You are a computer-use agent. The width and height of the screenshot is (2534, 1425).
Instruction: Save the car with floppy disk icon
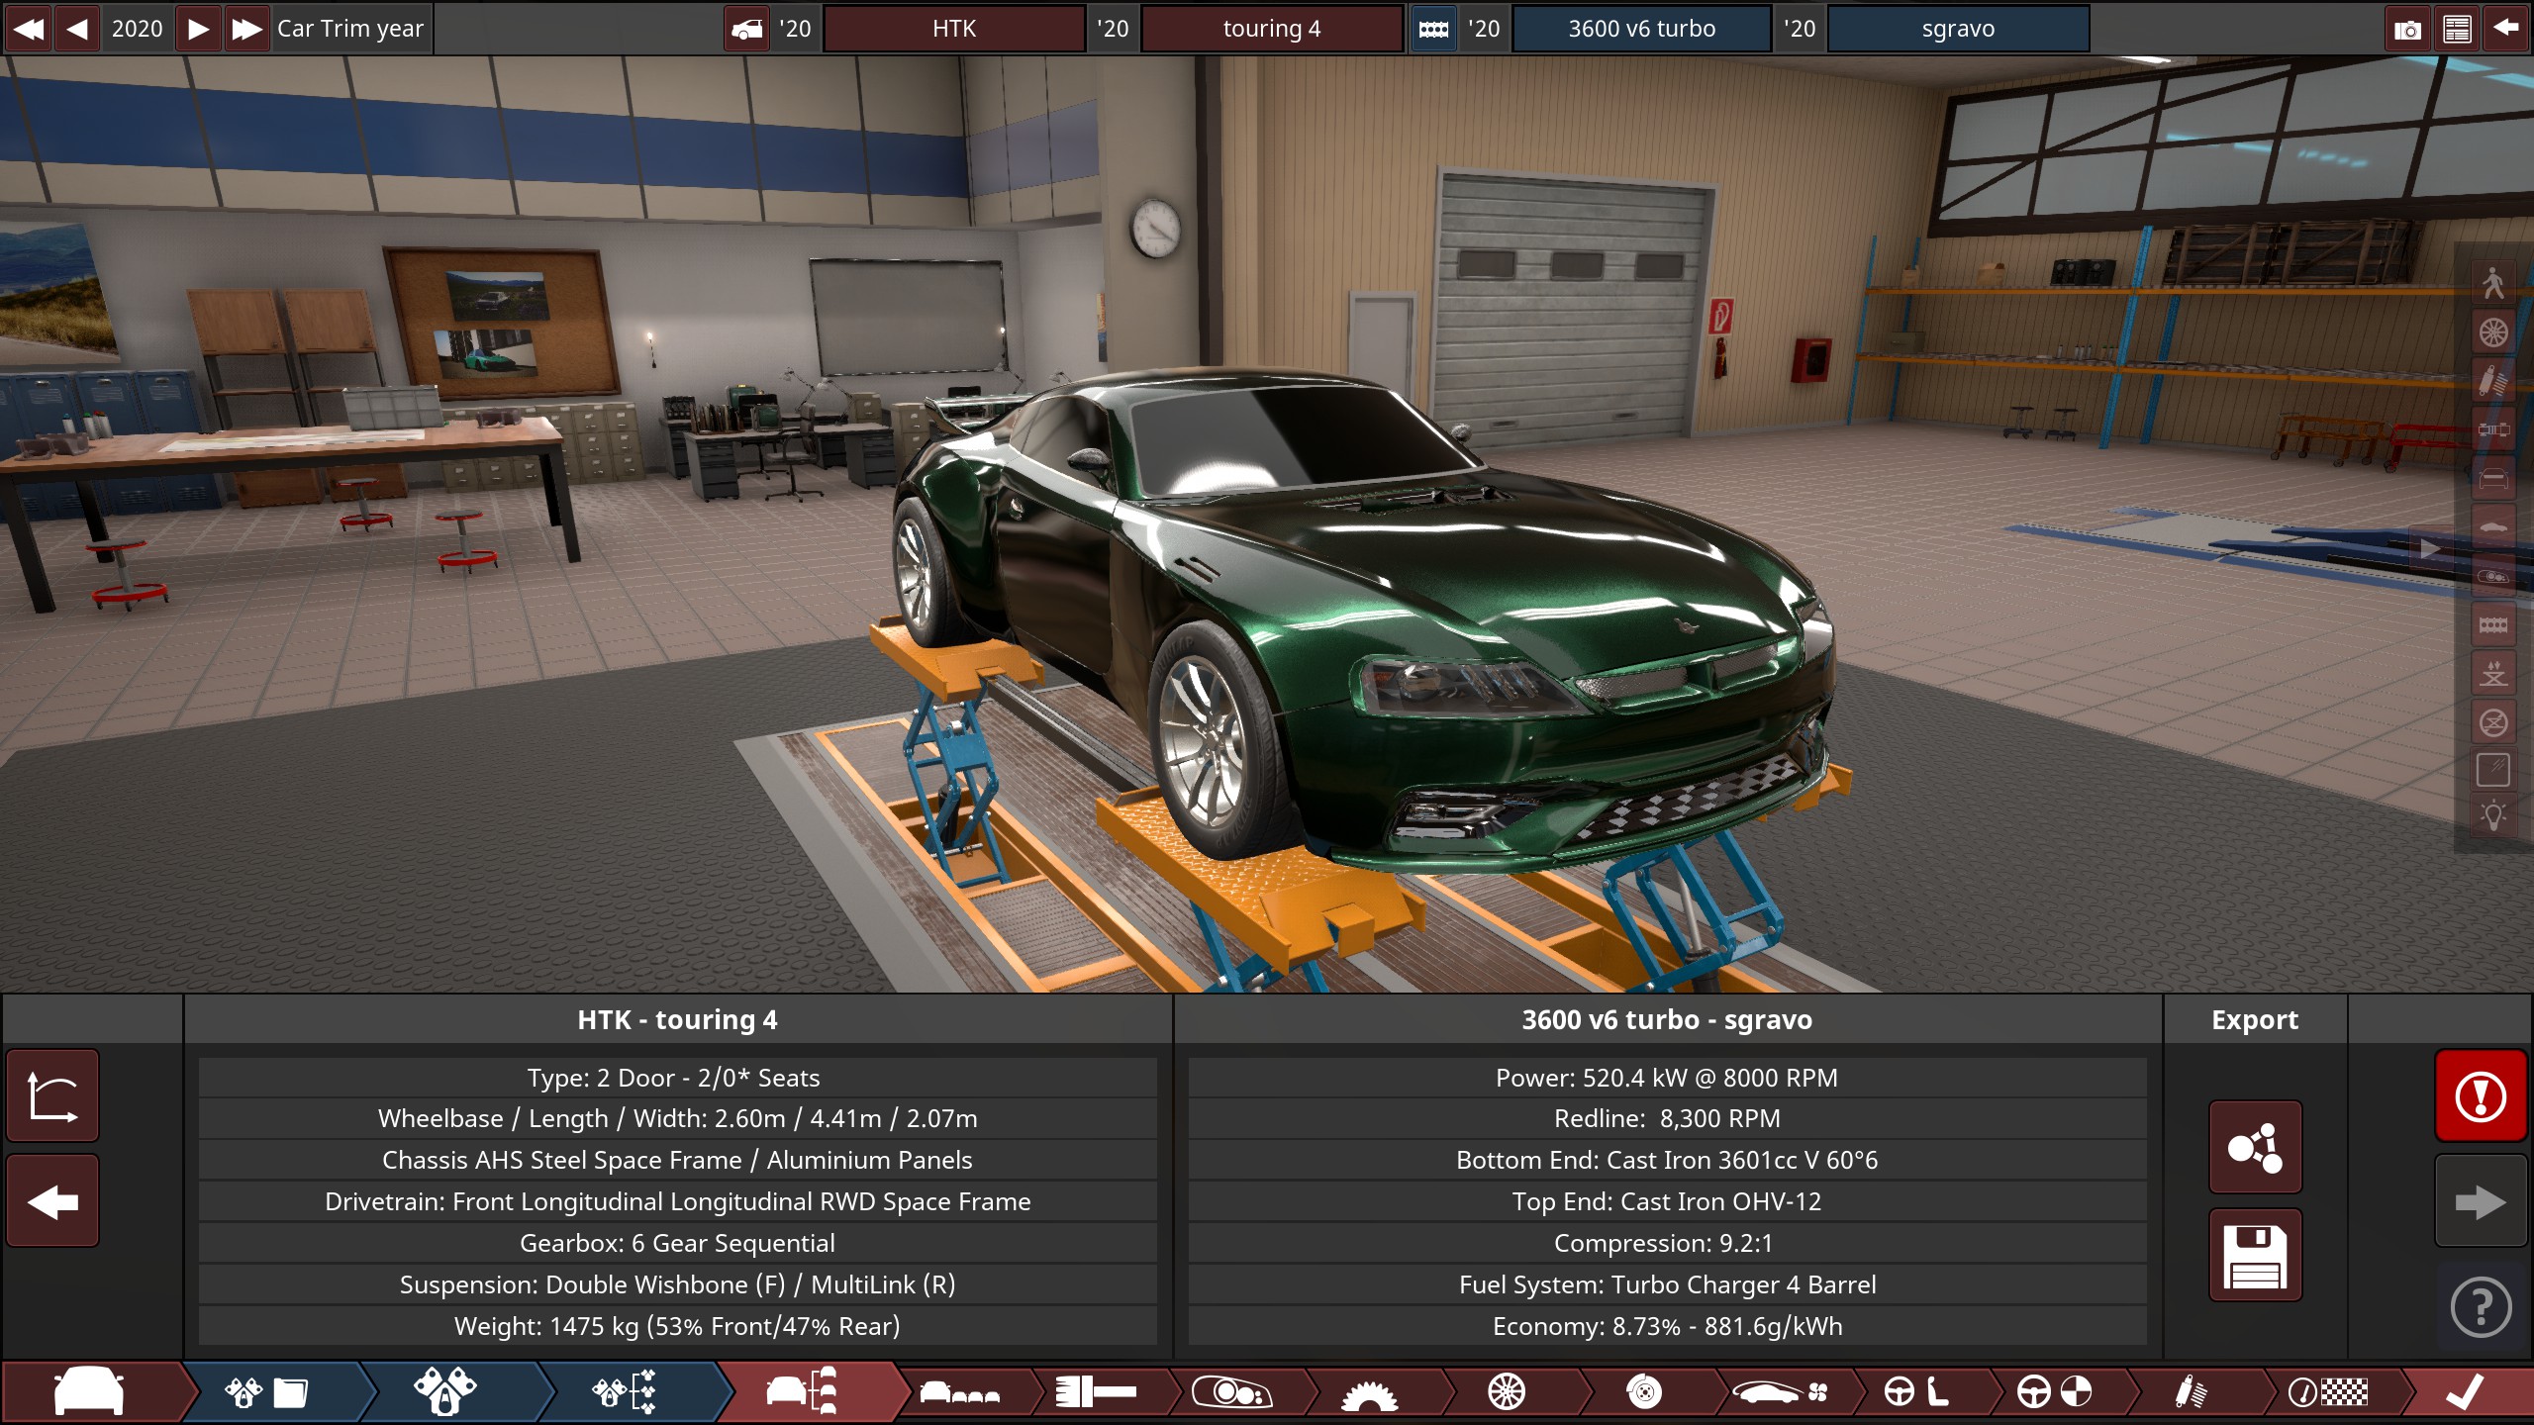pyautogui.click(x=2255, y=1255)
